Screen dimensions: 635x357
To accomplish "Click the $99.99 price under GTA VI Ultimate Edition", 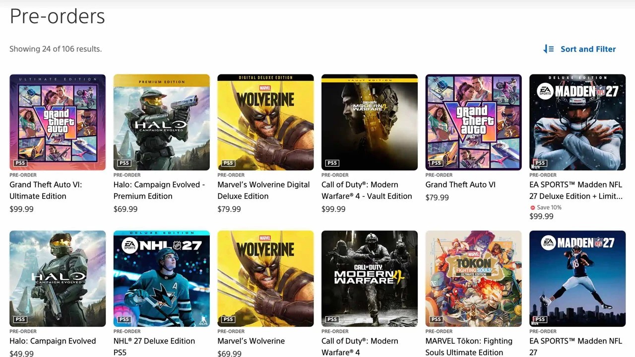I will [x=21, y=209].
